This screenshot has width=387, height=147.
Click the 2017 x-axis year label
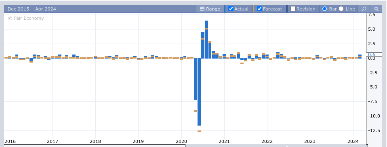tap(53, 141)
